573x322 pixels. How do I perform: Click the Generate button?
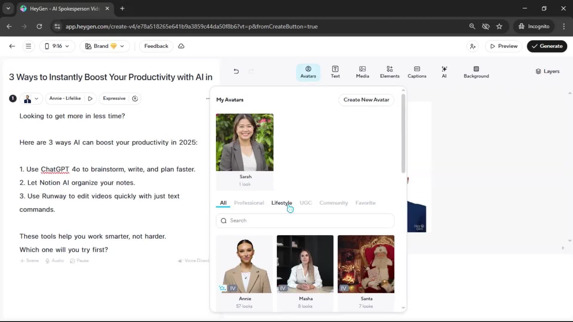[547, 46]
